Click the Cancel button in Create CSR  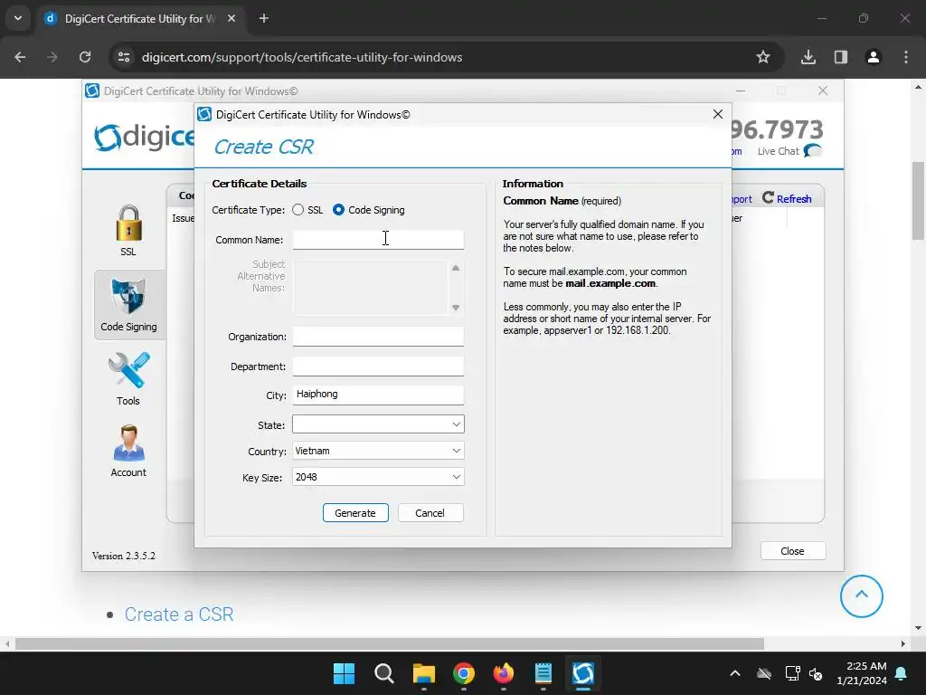[x=430, y=513]
